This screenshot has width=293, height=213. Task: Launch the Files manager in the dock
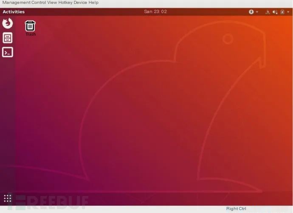[8, 38]
